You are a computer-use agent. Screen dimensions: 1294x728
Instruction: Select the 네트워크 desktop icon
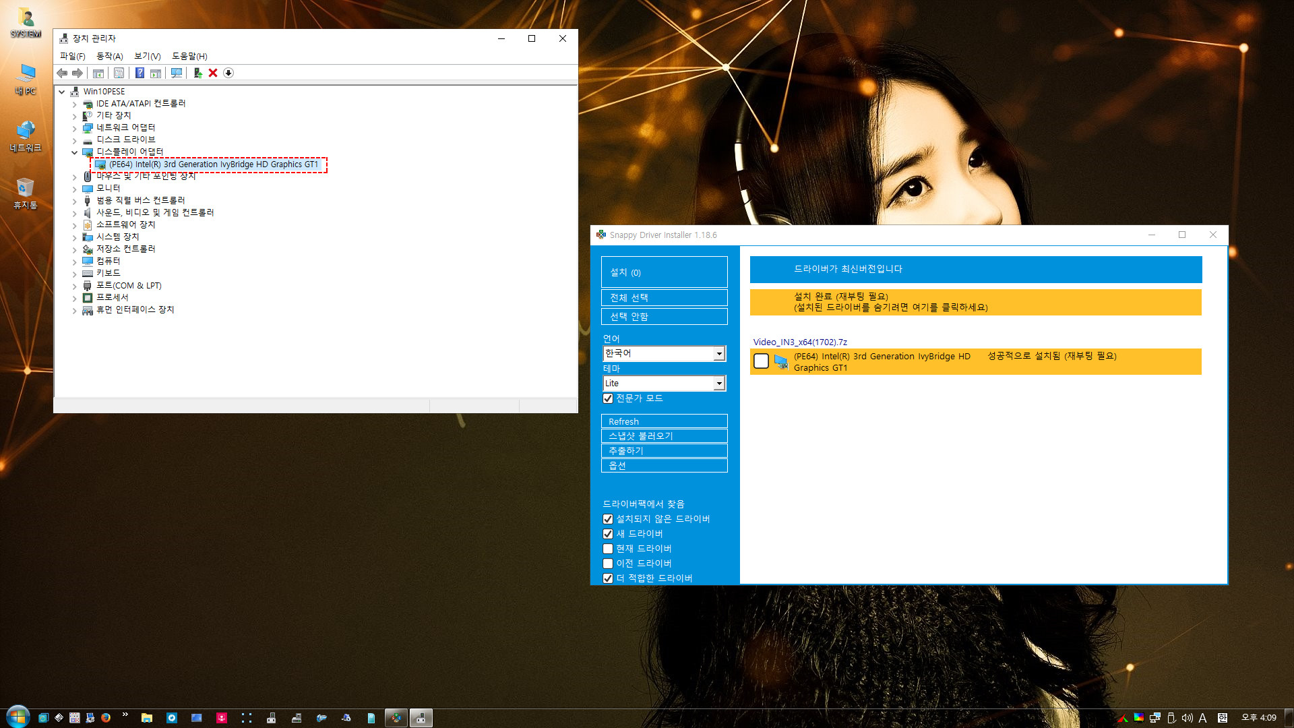[x=26, y=136]
